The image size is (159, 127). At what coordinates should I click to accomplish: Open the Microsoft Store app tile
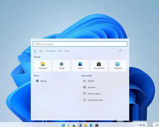[x=99, y=65]
